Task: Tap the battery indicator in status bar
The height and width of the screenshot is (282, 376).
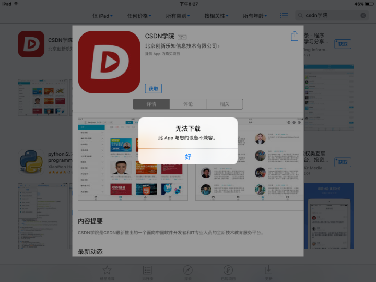Action: pyautogui.click(x=370, y=4)
